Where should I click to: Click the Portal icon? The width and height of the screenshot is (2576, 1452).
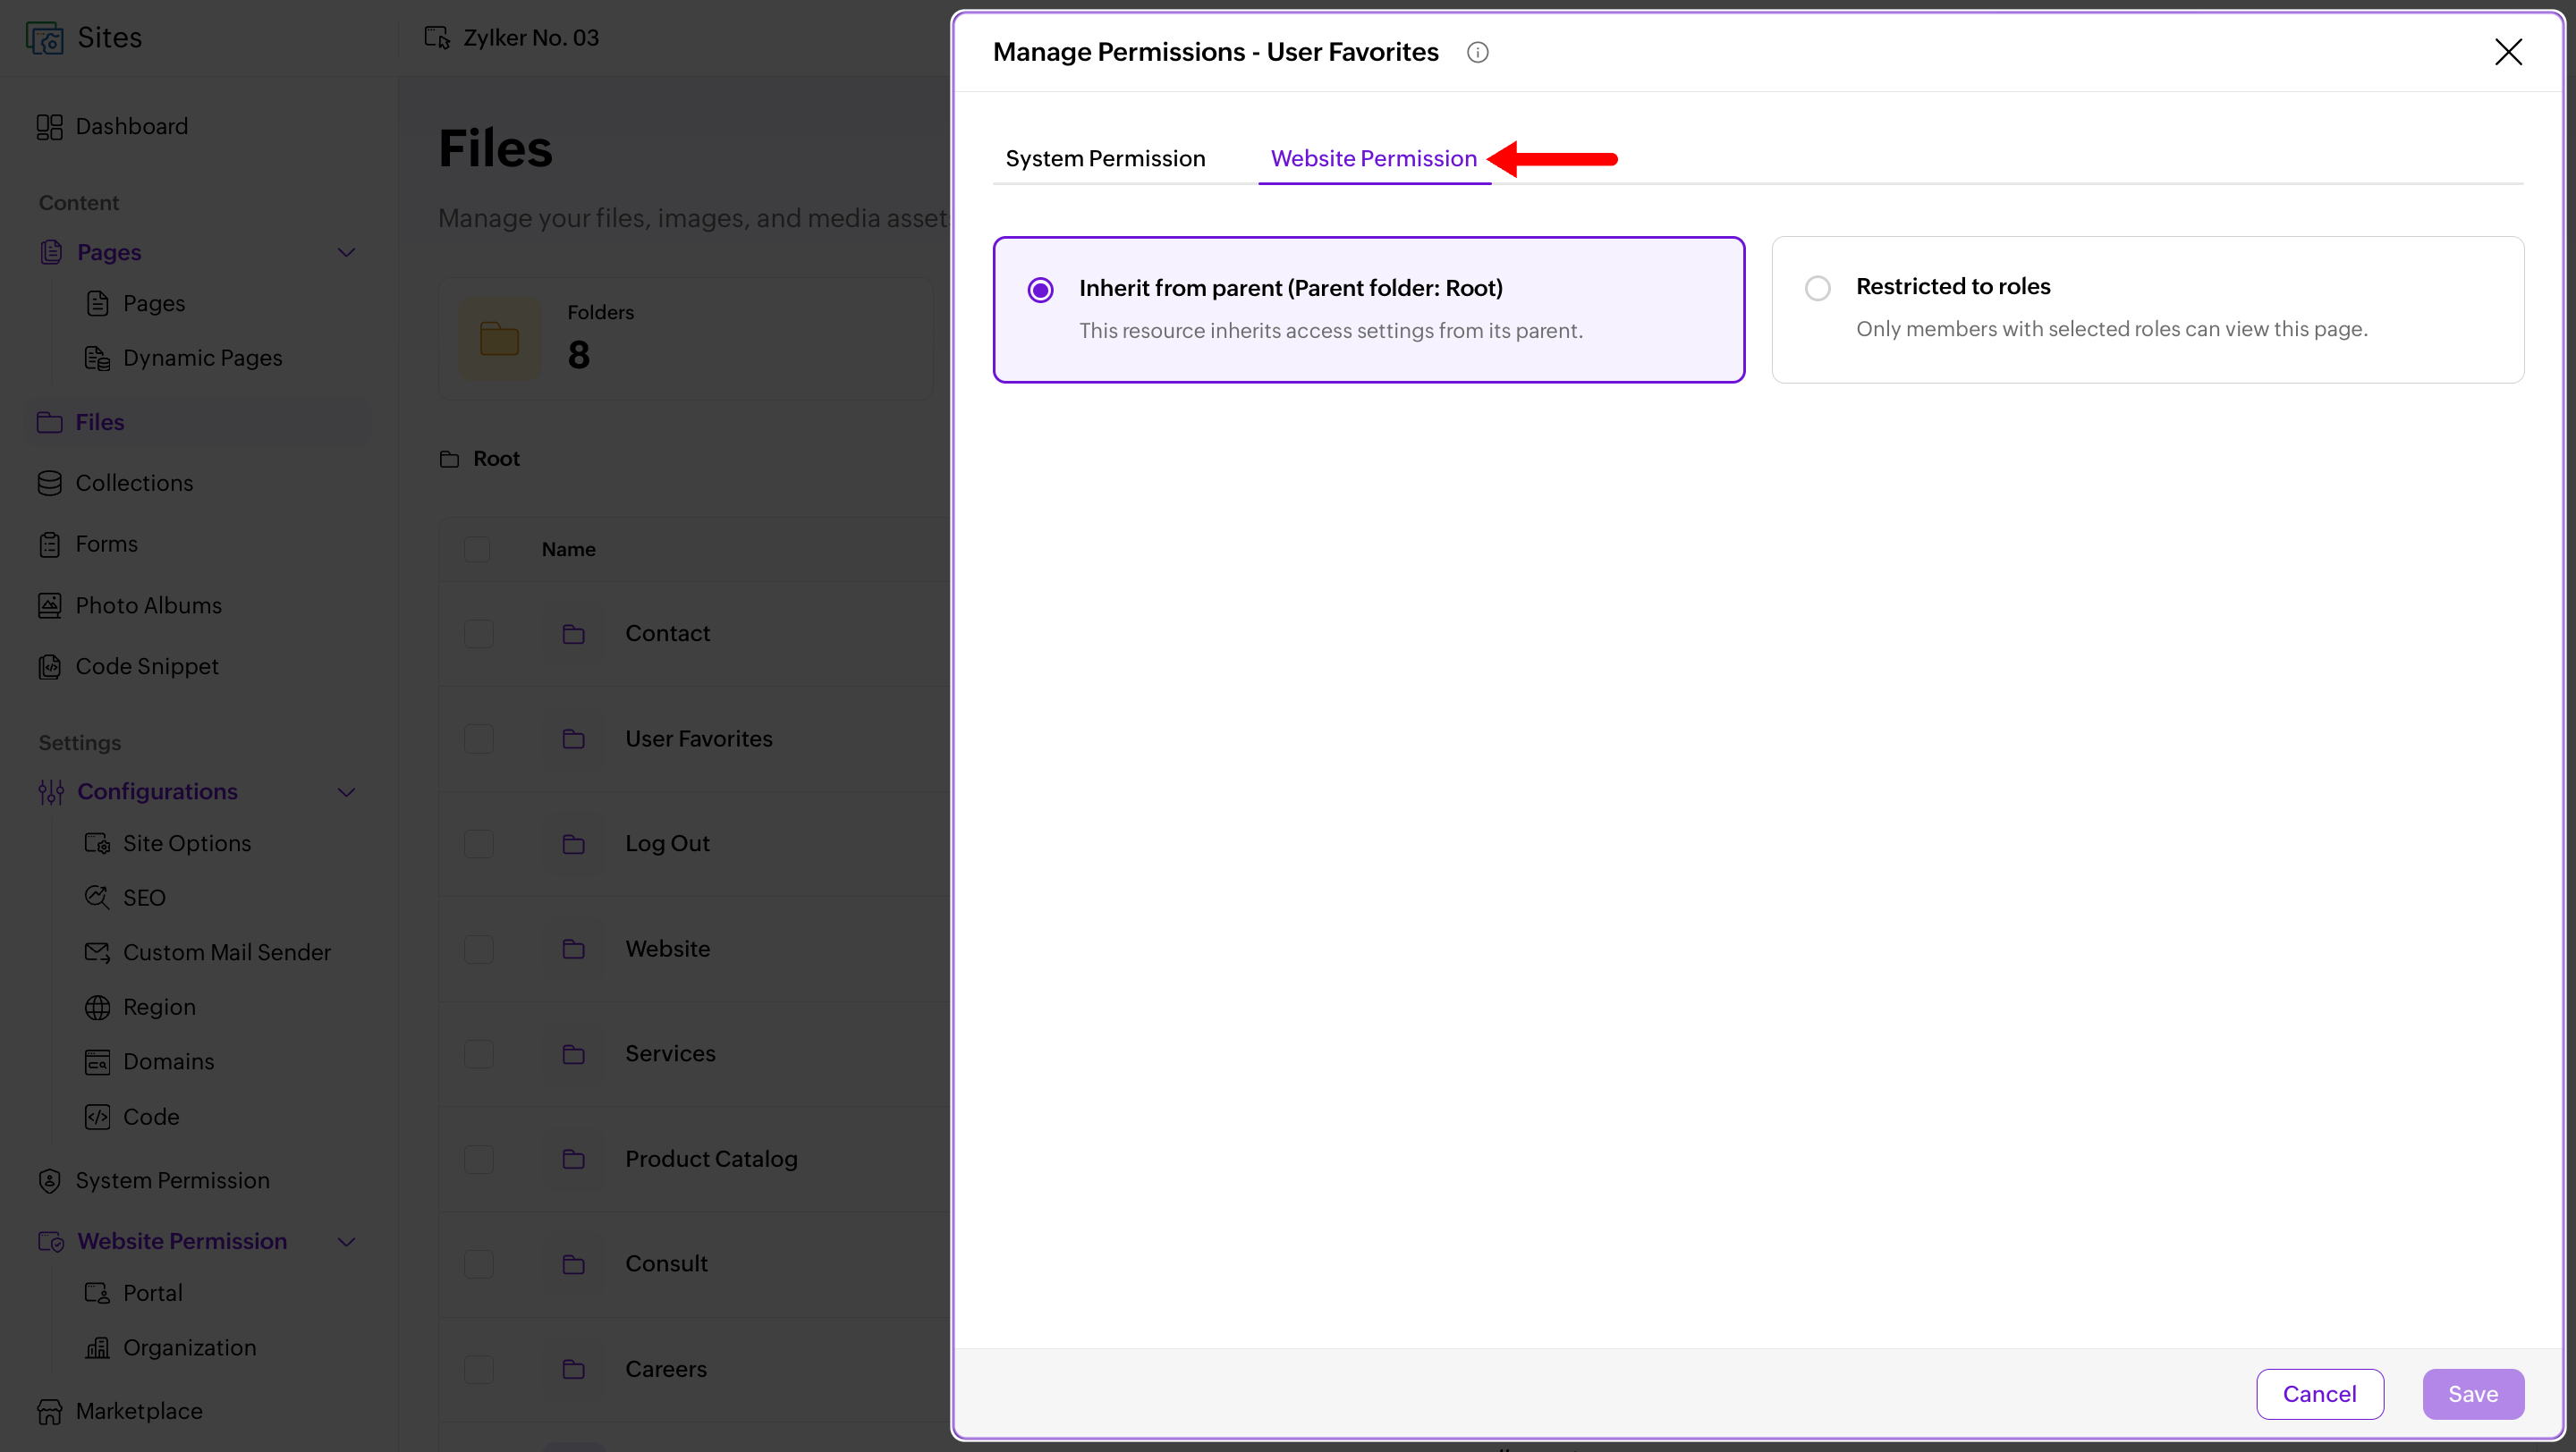pos(97,1292)
